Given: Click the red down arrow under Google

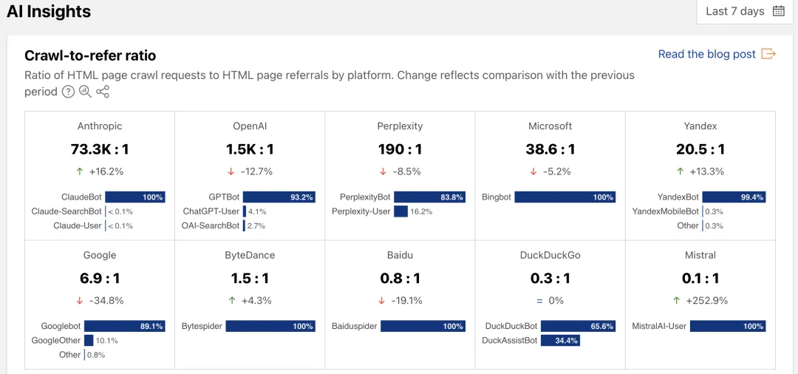Looking at the screenshot, I should coord(80,301).
